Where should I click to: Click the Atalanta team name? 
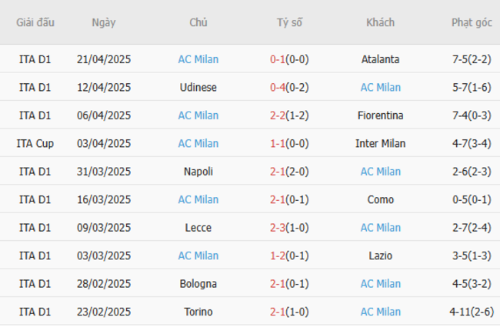tap(380, 59)
